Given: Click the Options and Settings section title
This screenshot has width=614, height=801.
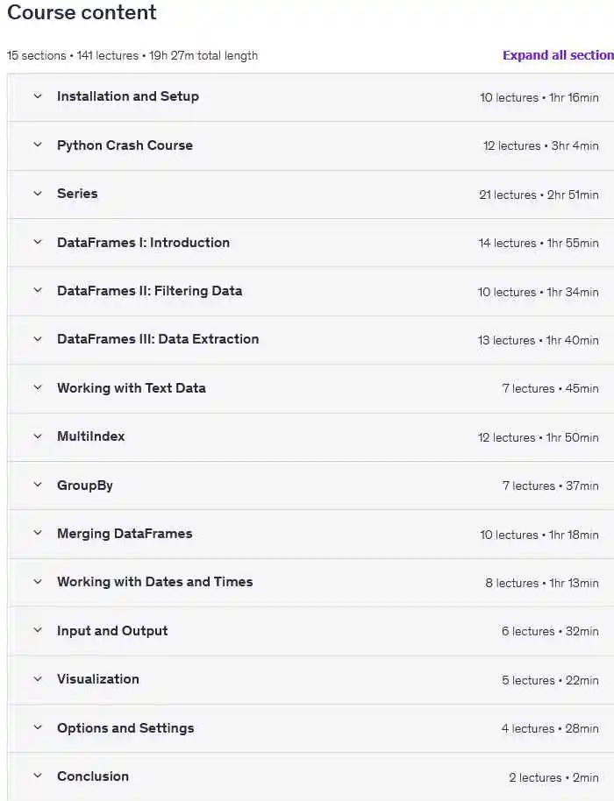Looking at the screenshot, I should tap(125, 728).
